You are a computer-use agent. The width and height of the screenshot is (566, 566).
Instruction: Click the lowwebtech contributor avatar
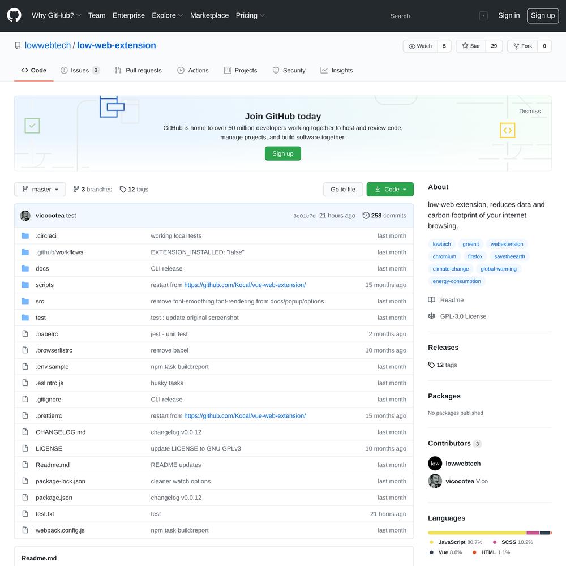tap(435, 464)
